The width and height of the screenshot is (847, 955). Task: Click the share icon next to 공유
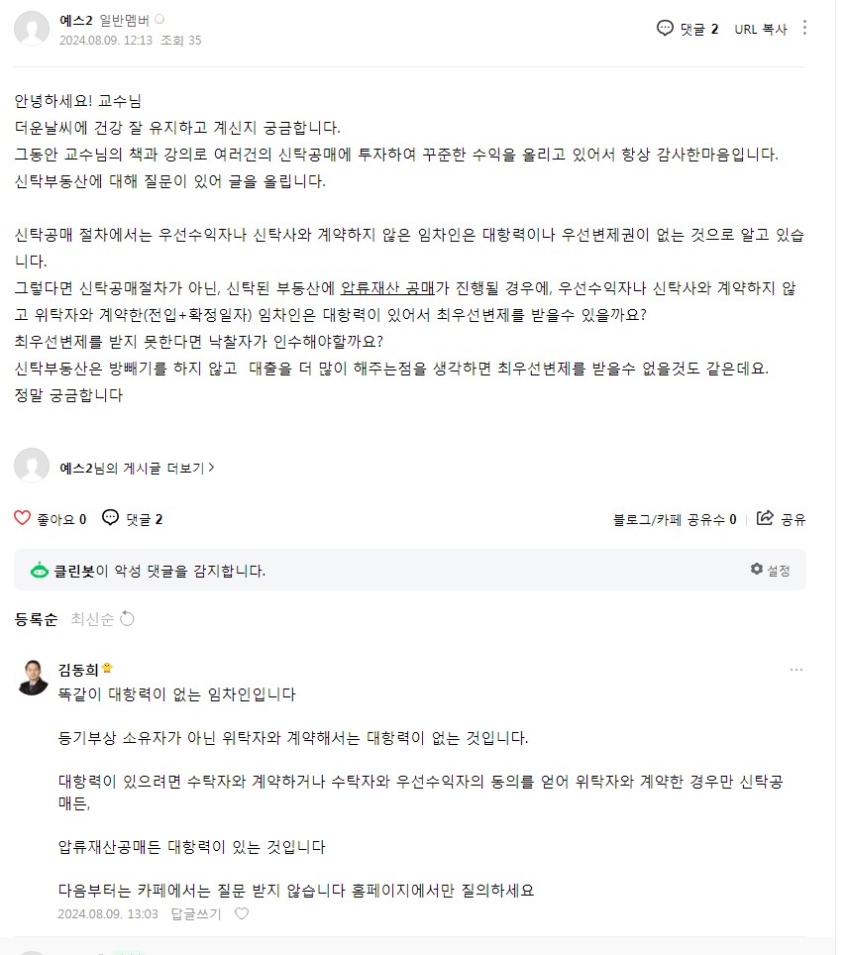pos(765,518)
